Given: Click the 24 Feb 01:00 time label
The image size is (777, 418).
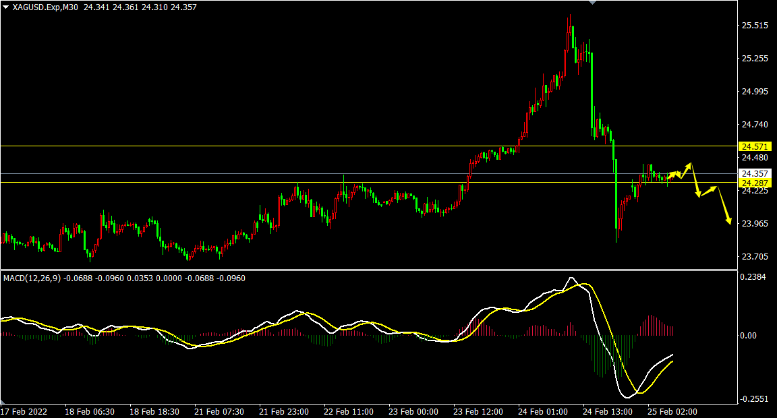Looking at the screenshot, I should click(x=542, y=411).
